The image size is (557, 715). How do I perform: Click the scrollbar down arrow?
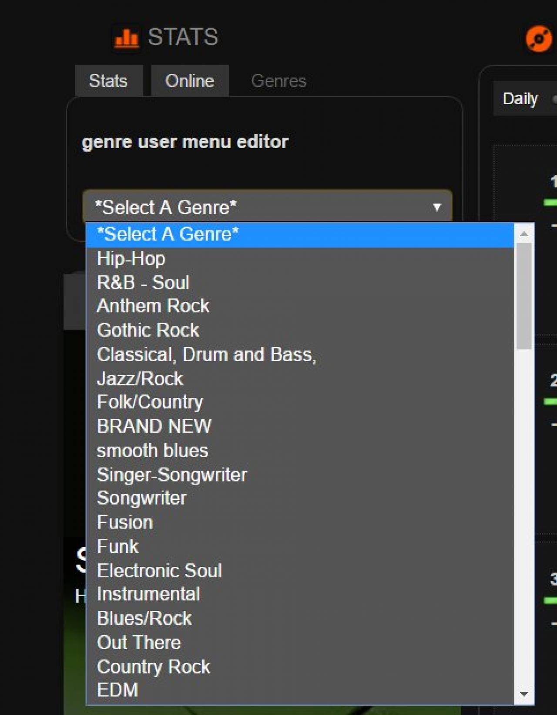click(524, 694)
